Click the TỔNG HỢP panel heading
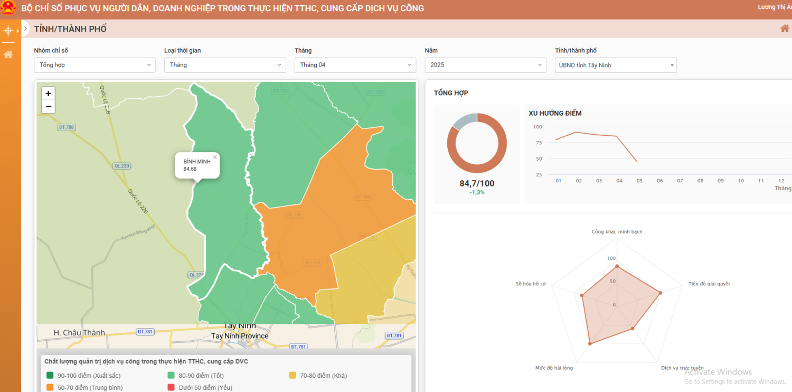This screenshot has width=792, height=392. pyautogui.click(x=451, y=93)
